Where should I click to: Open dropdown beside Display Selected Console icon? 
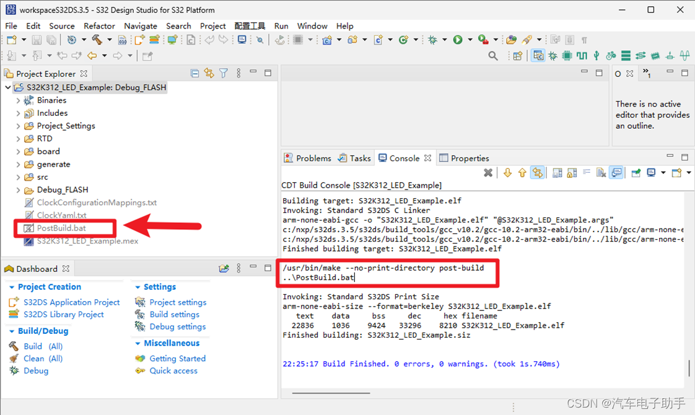[x=663, y=173]
